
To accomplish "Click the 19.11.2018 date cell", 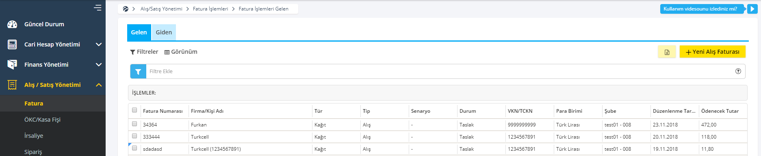I will (665, 149).
